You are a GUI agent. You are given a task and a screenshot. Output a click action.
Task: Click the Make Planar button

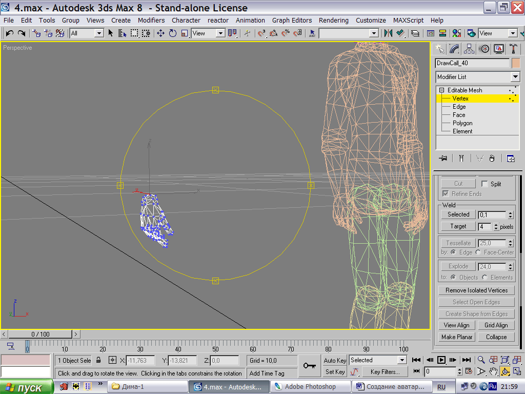(x=457, y=337)
